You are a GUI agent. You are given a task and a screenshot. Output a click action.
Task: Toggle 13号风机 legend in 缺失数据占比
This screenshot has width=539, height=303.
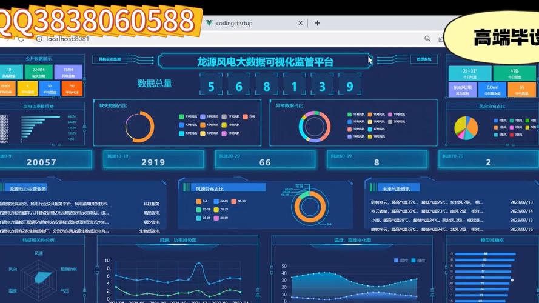188,133
